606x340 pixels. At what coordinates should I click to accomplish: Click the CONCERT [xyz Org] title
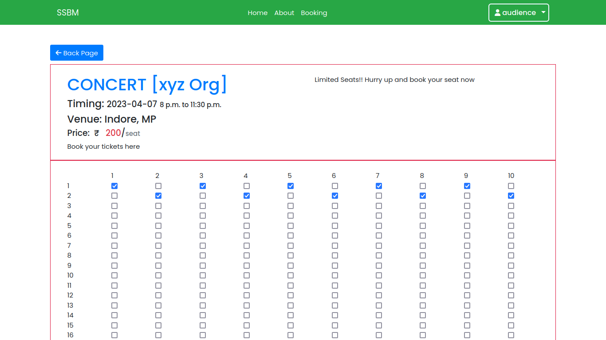147,85
